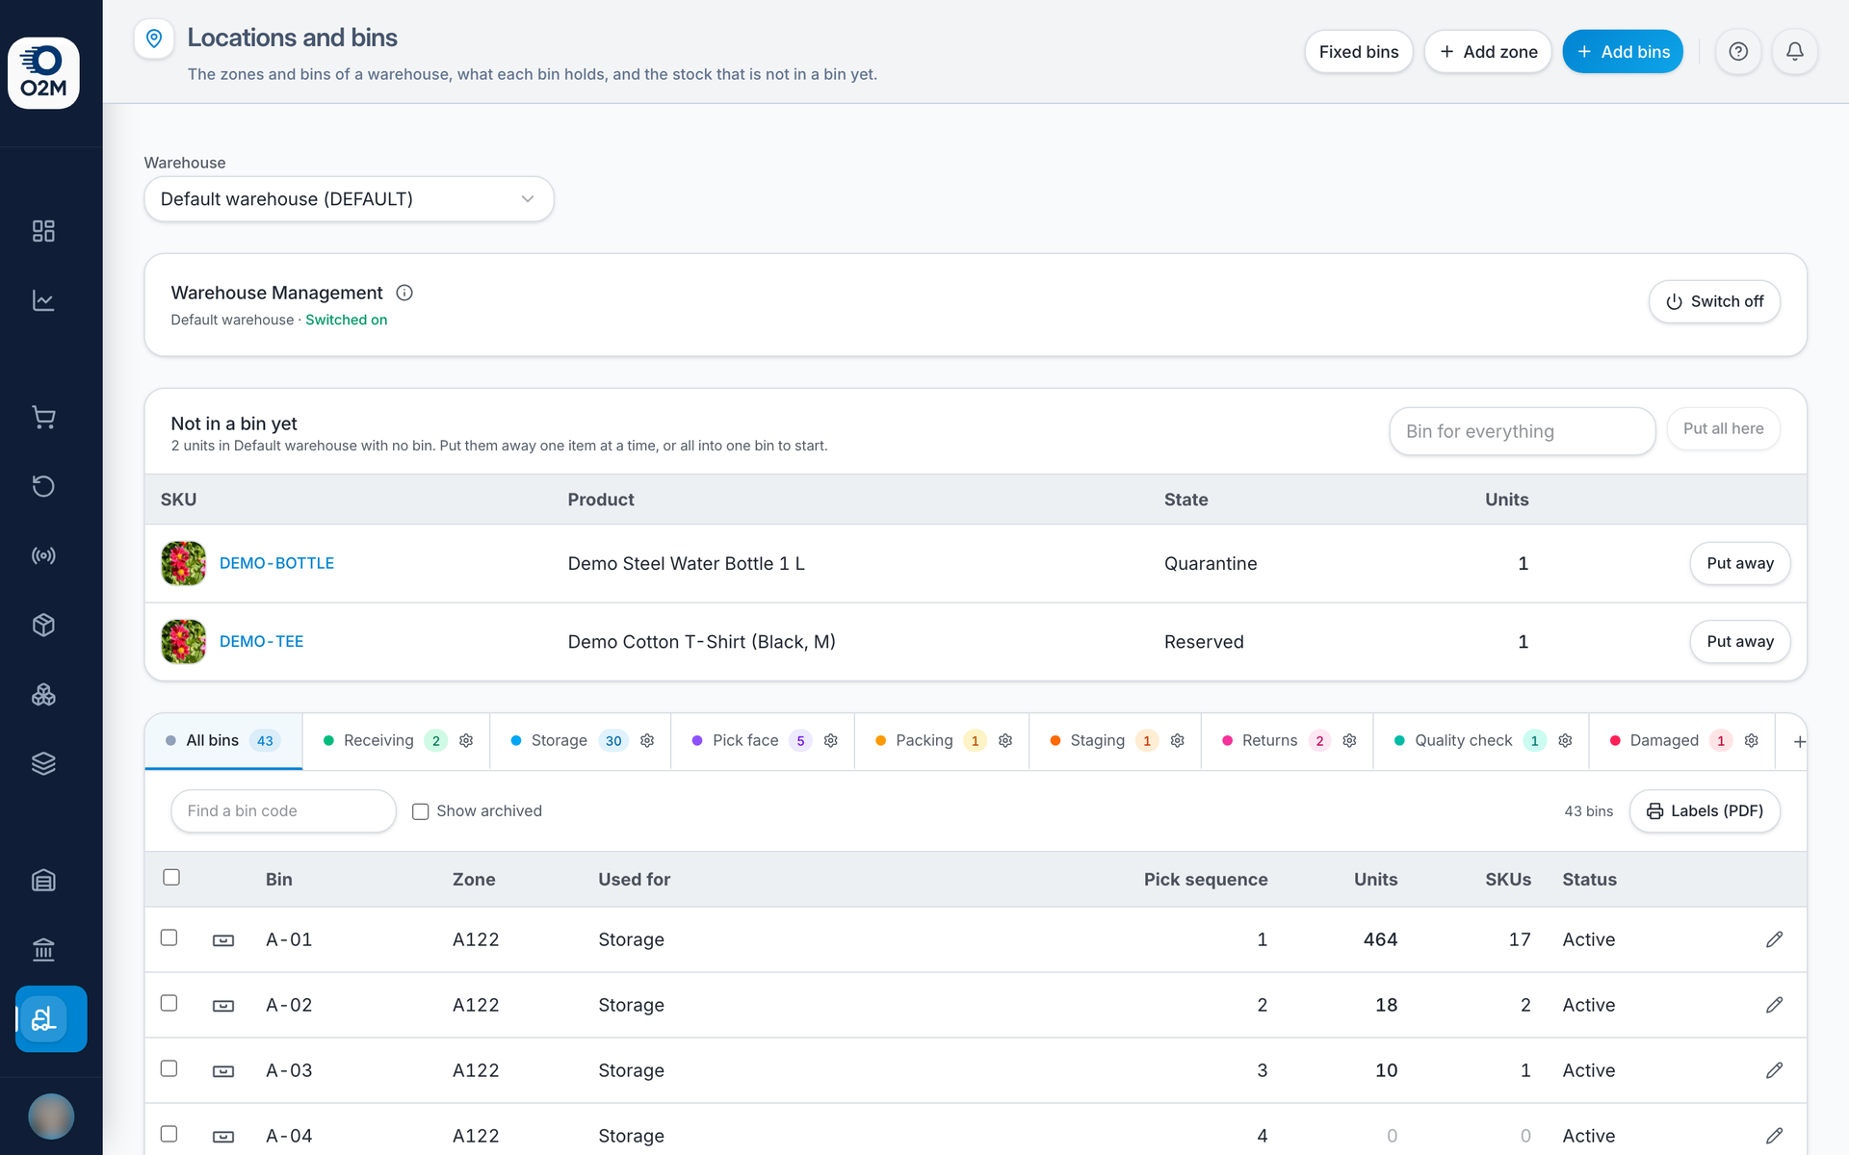This screenshot has width=1849, height=1155.
Task: Click the Fixed bins button
Action: coord(1358,52)
